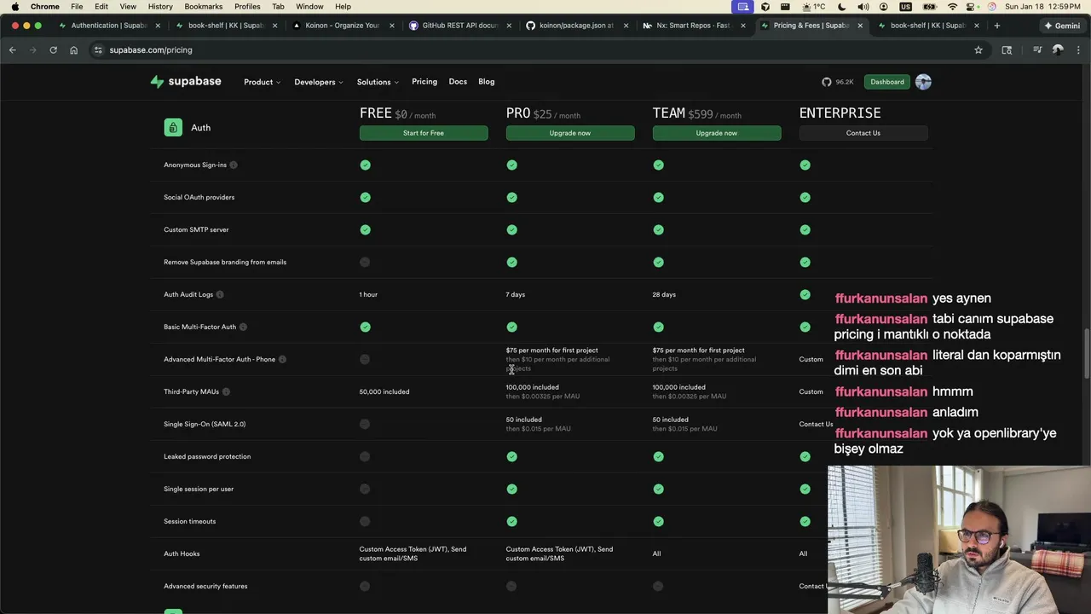
Task: Click the '28 days' TEAM audit logs value
Action: (664, 294)
